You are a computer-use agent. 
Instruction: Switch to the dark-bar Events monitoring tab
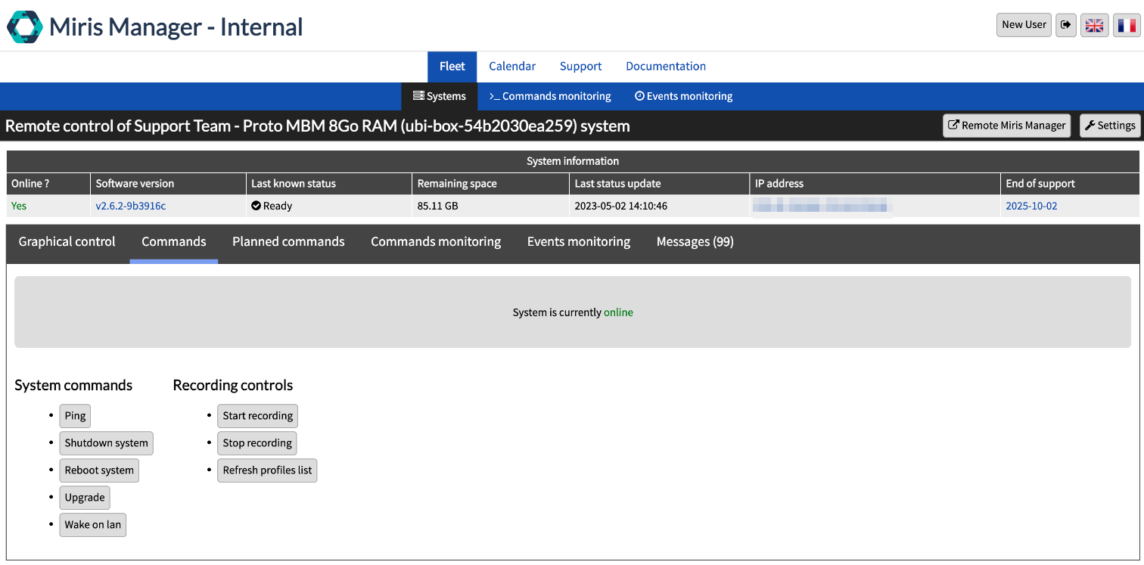(579, 242)
